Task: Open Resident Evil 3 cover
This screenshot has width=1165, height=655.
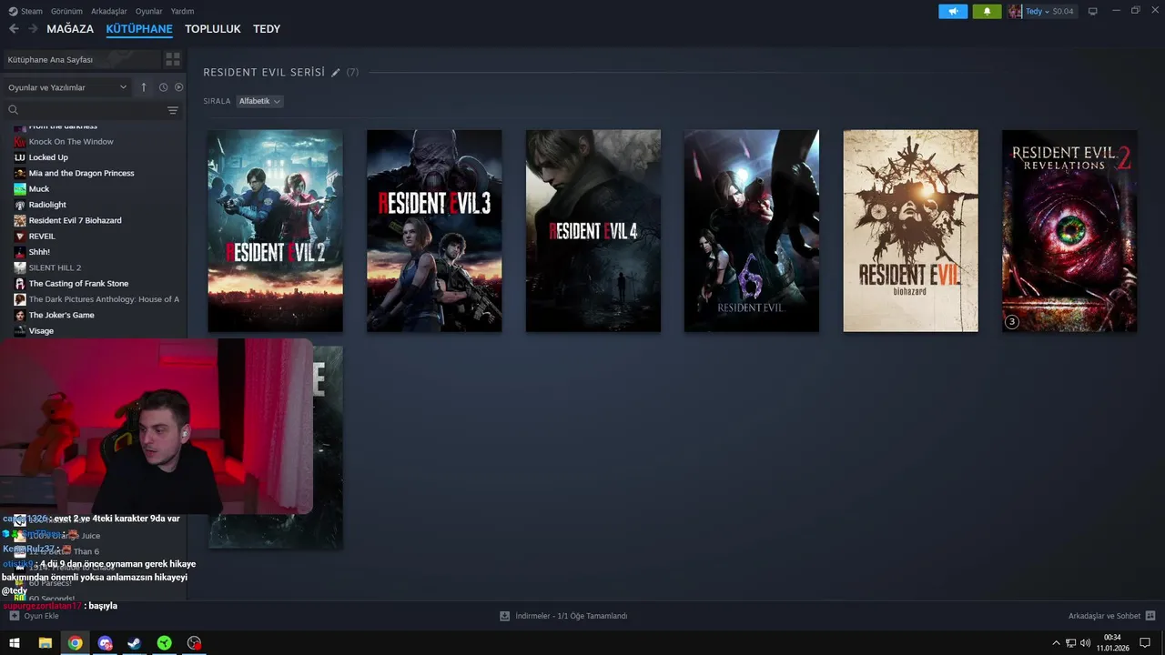Action: pos(434,231)
